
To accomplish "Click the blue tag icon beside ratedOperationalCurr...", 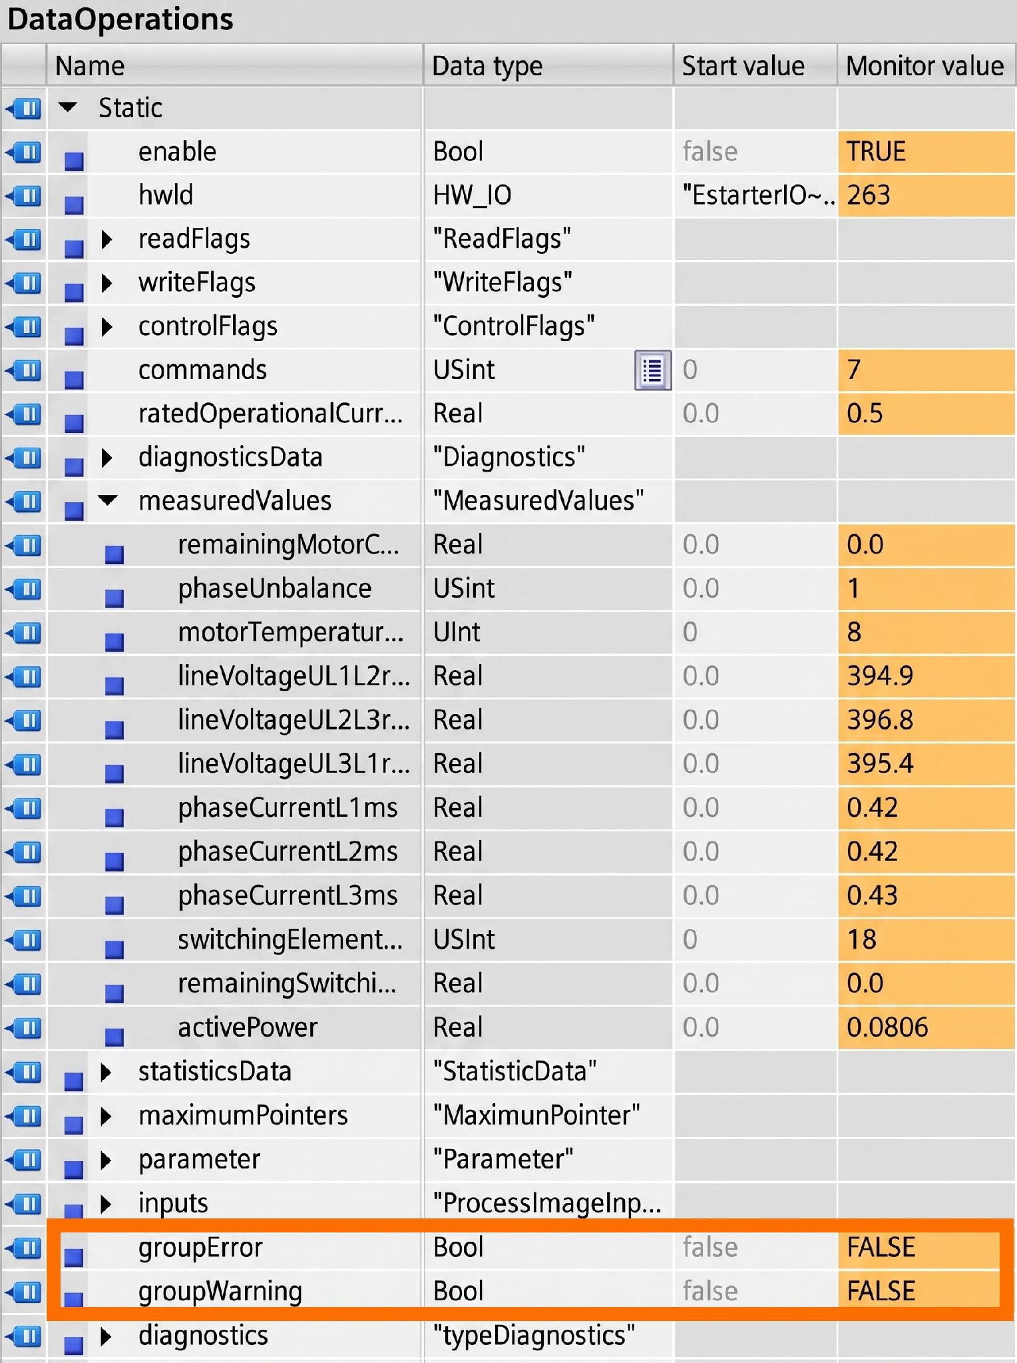I will [x=74, y=423].
